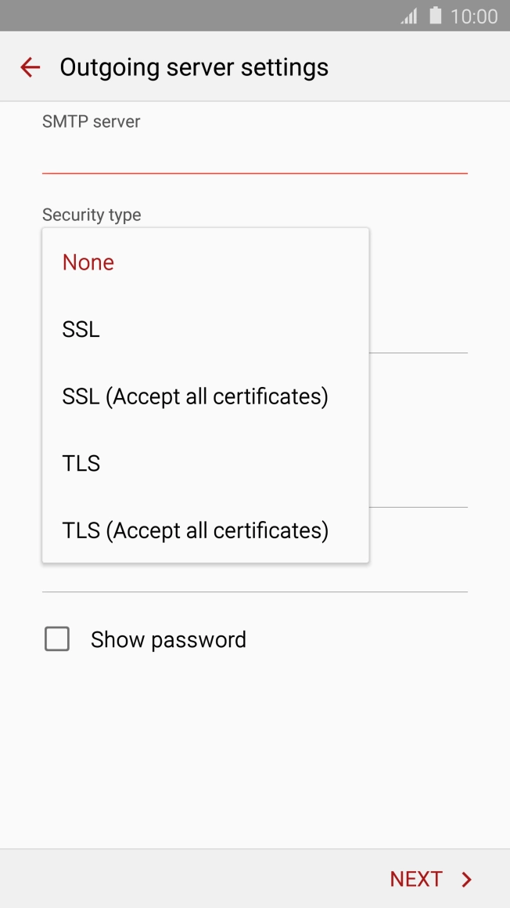Image resolution: width=510 pixels, height=908 pixels.
Task: Click the red underline of SMTP server field
Action: pyautogui.click(x=254, y=171)
